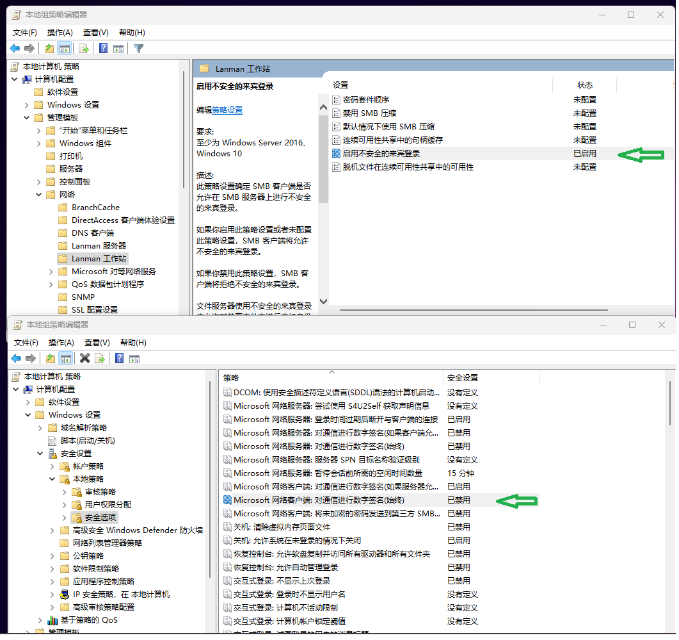679x640 pixels.
Task: Click the 策略设置 edit link
Action: click(x=227, y=110)
